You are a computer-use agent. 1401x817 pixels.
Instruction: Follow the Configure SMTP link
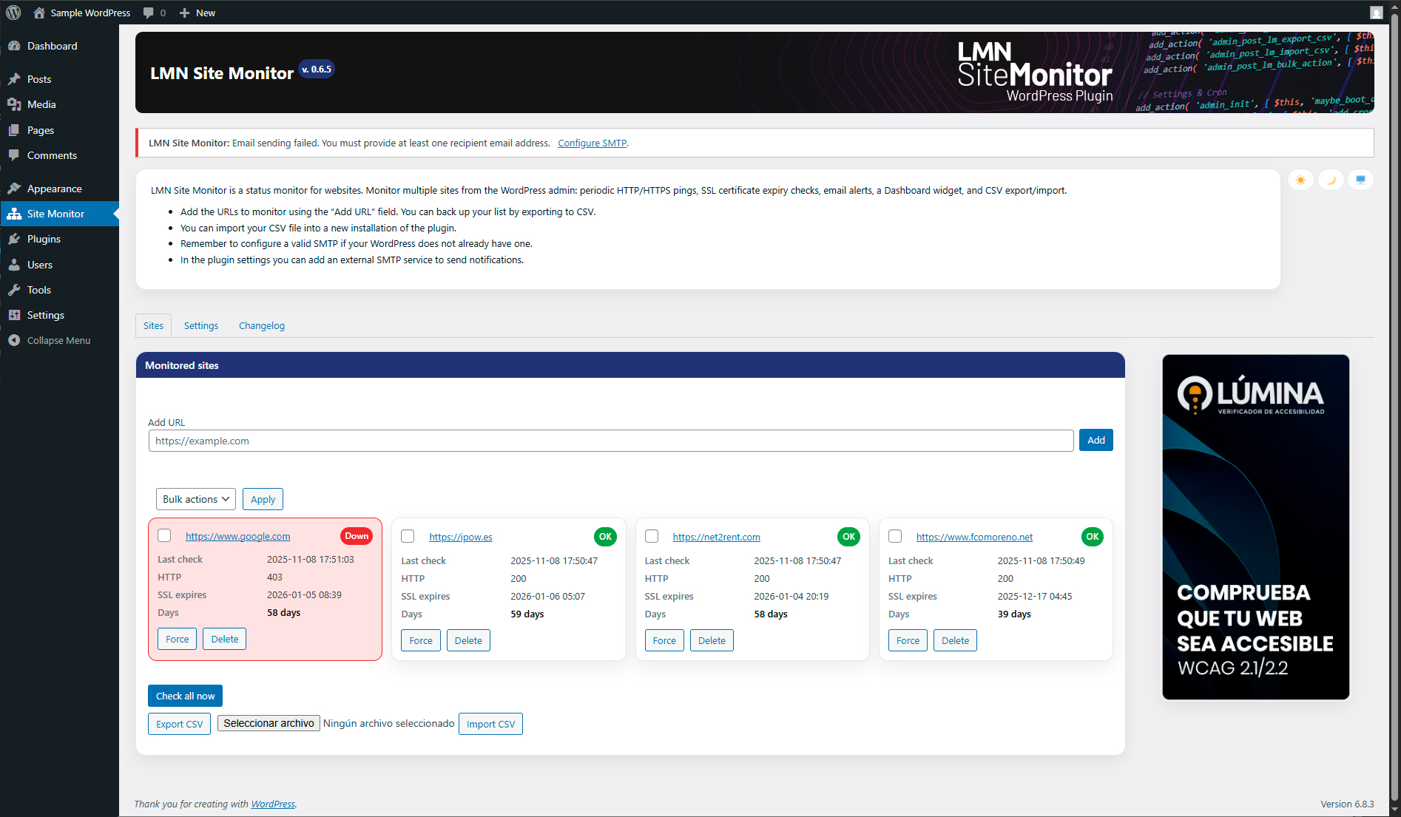[592, 143]
